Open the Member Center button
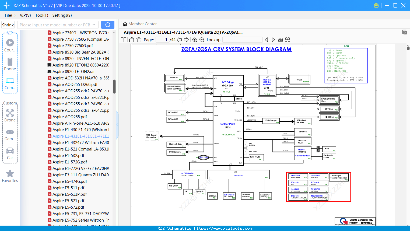This screenshot has width=410, height=231. 139,24
